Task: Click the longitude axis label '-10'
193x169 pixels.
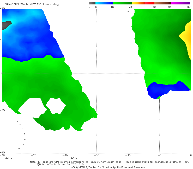Action: click(x=128, y=155)
